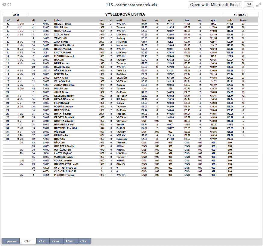Image resolution: width=263 pixels, height=246 pixels.
Task: Open the k1m sheet tab
Action: (70, 241)
